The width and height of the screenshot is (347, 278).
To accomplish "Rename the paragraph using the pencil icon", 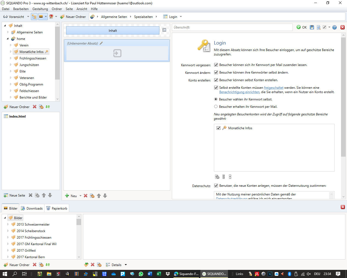I will [101, 43].
